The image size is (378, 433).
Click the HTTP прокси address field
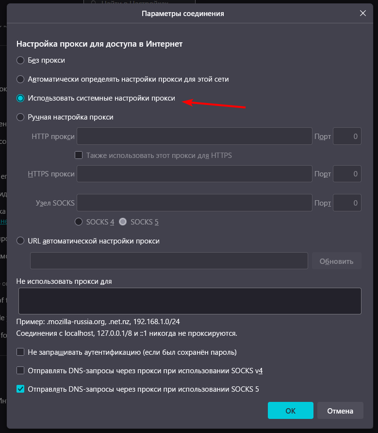click(x=195, y=136)
